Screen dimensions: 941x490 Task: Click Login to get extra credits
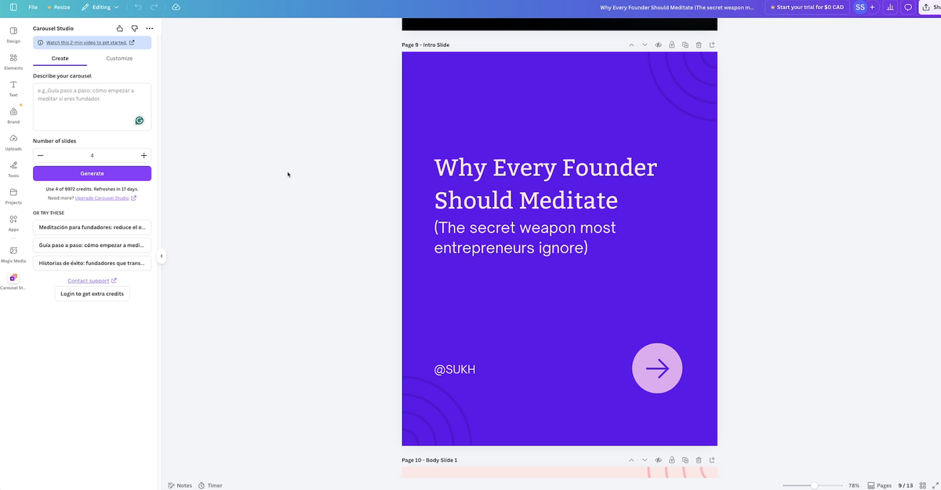click(92, 294)
